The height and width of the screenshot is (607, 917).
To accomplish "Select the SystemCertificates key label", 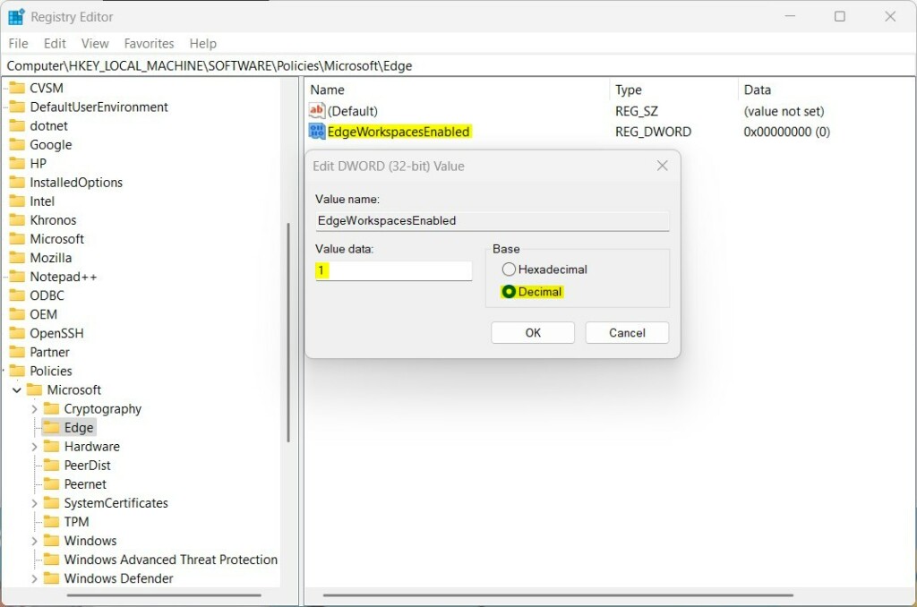I will click(x=116, y=503).
